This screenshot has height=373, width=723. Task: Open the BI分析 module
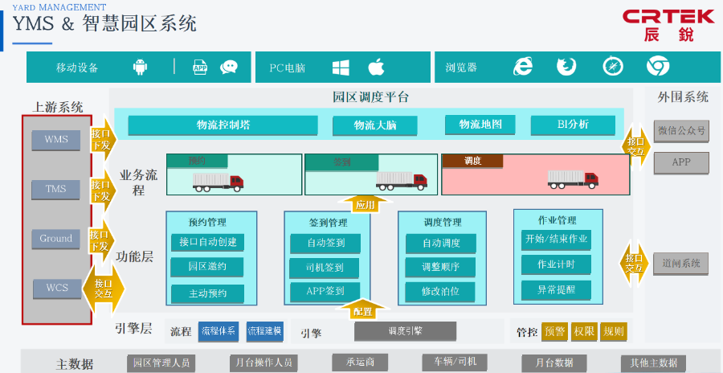click(x=573, y=125)
